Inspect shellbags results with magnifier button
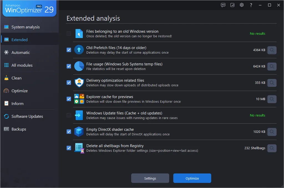 coord(272,148)
